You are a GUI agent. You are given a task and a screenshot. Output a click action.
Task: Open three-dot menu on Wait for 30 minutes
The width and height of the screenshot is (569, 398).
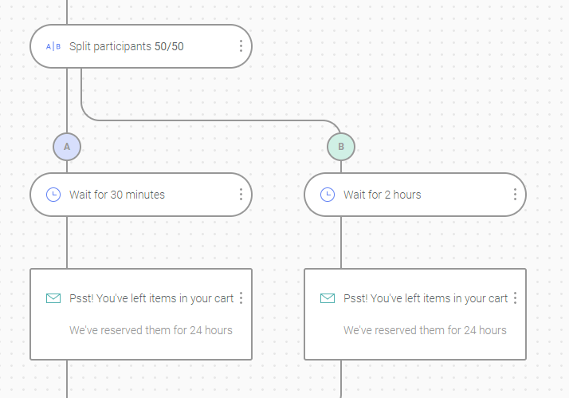tap(241, 195)
